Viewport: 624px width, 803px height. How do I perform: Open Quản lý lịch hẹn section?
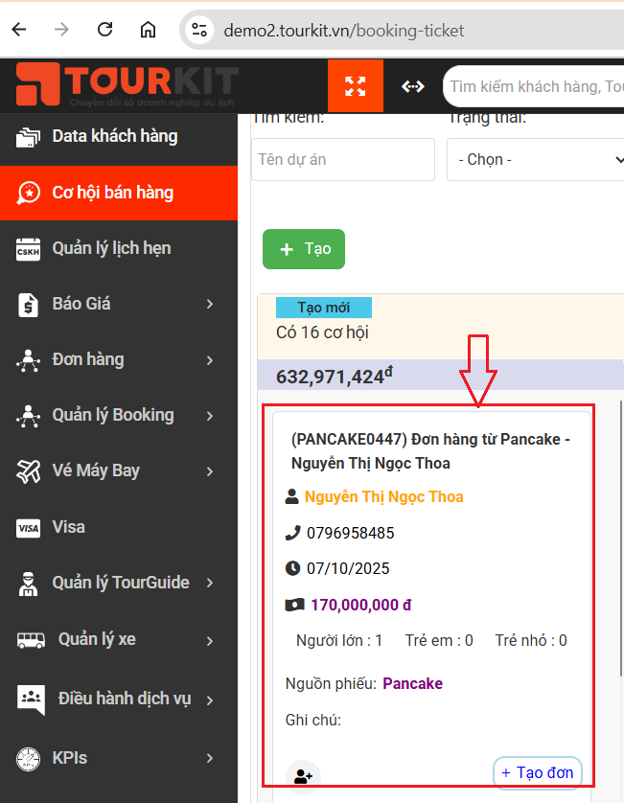111,248
